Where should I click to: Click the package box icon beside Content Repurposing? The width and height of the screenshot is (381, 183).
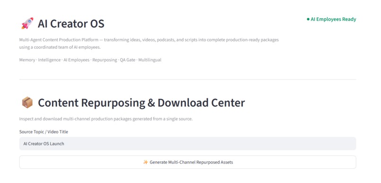click(27, 103)
